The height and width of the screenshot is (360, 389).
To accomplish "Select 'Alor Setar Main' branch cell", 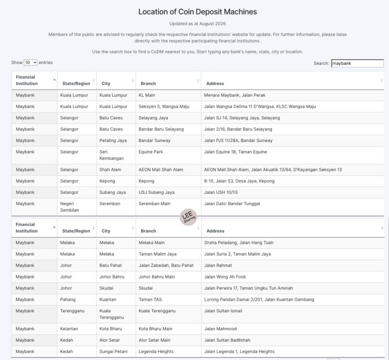I will [169, 341].
